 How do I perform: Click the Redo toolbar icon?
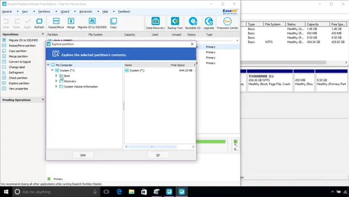(16, 23)
